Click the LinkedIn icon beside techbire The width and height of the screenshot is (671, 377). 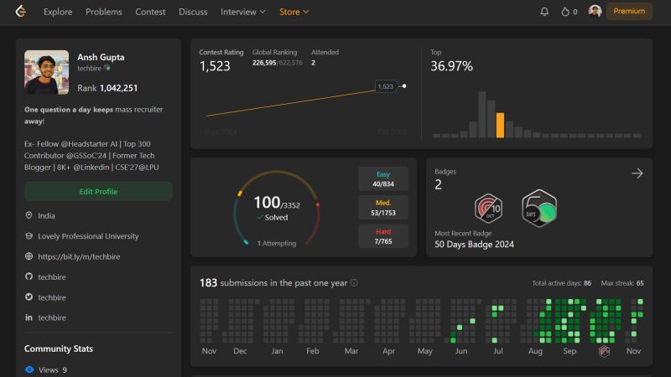(29, 318)
